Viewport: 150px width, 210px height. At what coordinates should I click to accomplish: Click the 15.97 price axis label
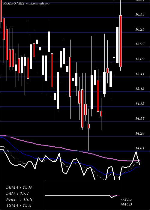[x=140, y=44]
